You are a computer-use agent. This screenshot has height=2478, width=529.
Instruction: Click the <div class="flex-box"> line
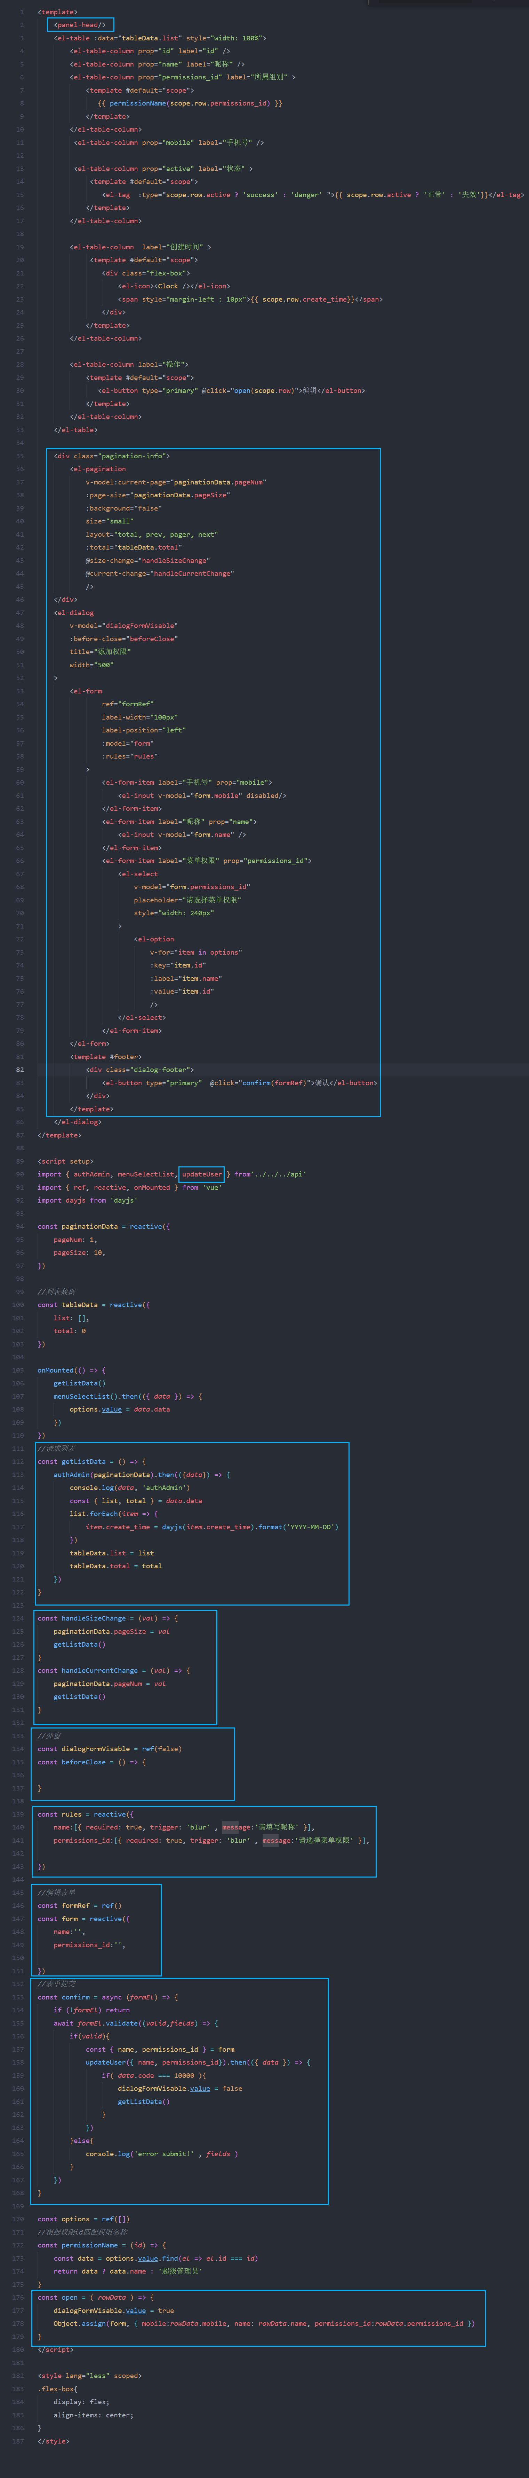tap(146, 273)
